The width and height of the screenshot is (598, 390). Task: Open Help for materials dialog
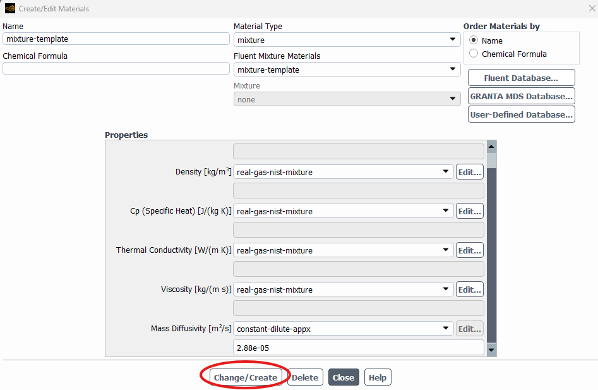(x=378, y=377)
